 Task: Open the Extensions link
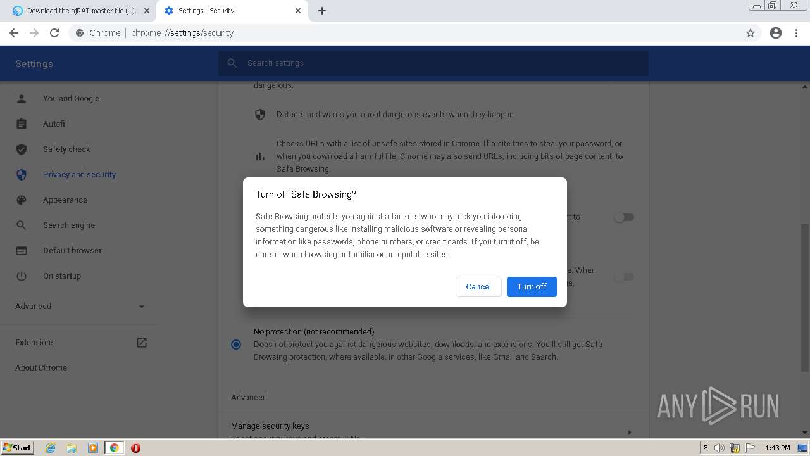tap(35, 343)
